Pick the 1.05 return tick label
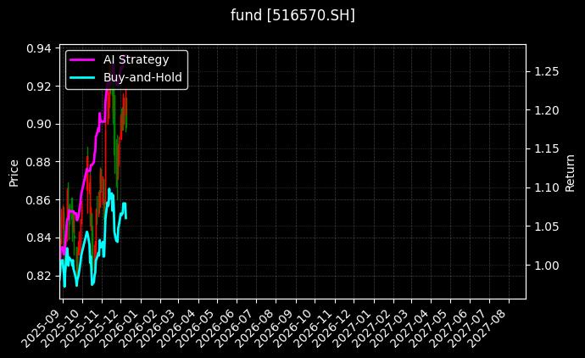This screenshot has width=585, height=358. 547,227
